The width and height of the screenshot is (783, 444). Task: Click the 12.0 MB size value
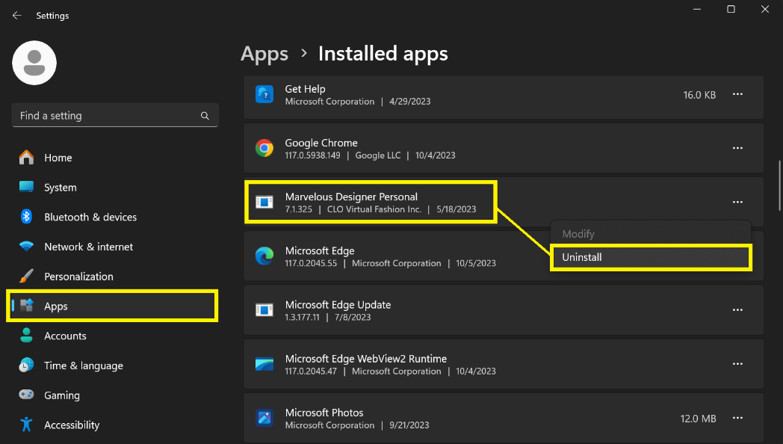click(x=698, y=419)
